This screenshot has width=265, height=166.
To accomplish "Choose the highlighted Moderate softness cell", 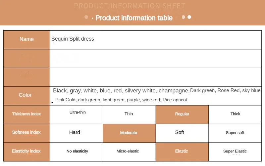I will (x=129, y=133).
